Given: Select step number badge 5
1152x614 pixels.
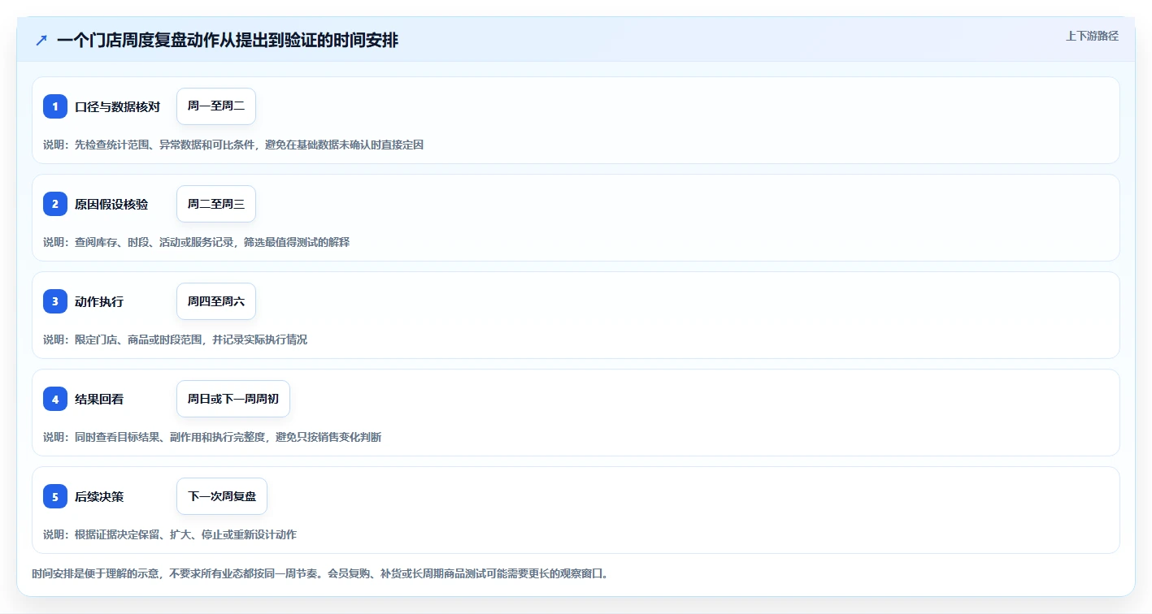Looking at the screenshot, I should pos(55,496).
